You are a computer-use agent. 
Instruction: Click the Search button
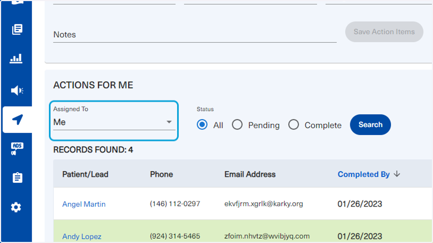370,125
